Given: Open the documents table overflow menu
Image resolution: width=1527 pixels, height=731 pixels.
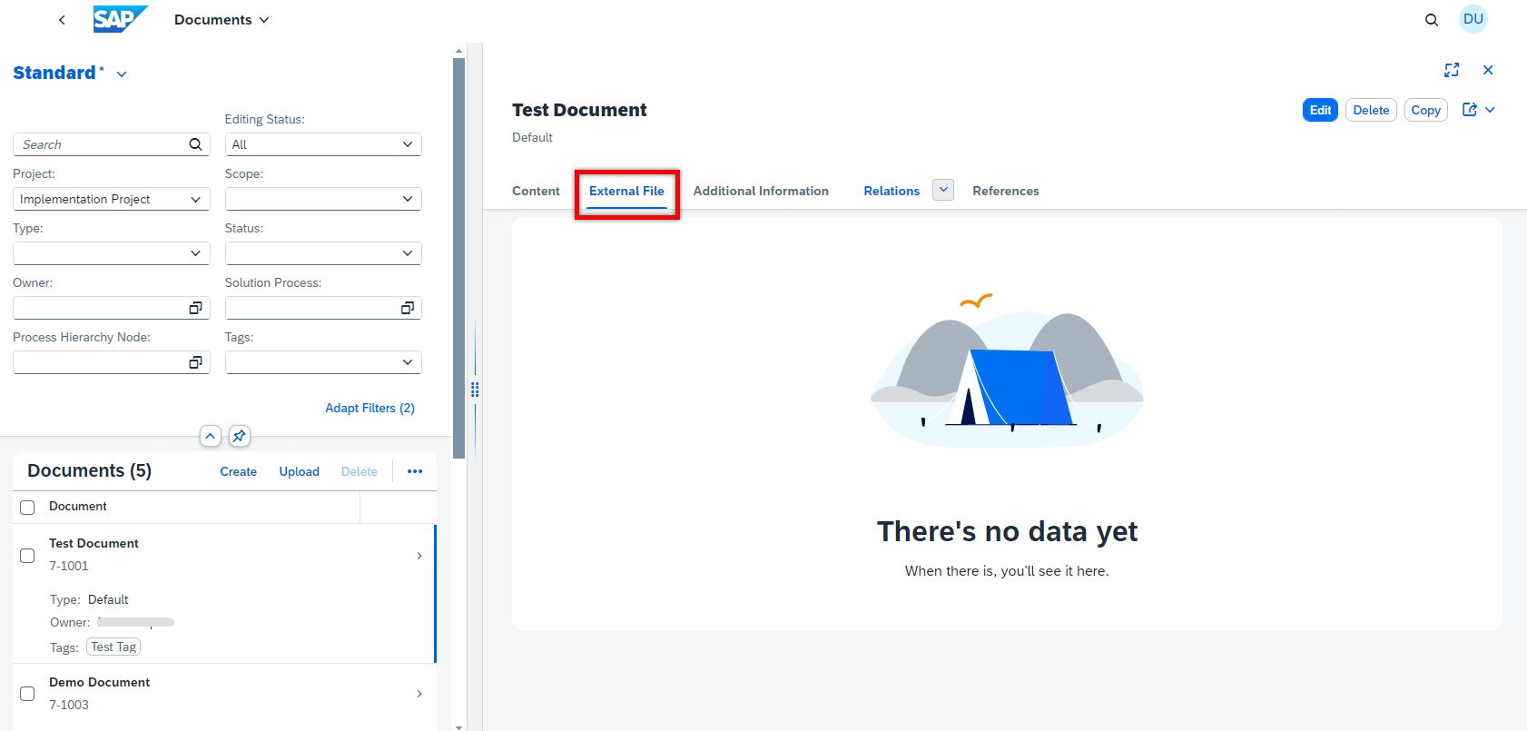Looking at the screenshot, I should coord(415,471).
